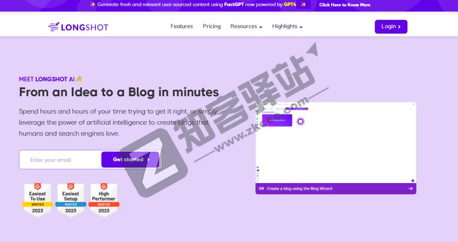Click the pulsing circle hotspot in demo
This screenshot has width=458, height=242.
[300, 122]
